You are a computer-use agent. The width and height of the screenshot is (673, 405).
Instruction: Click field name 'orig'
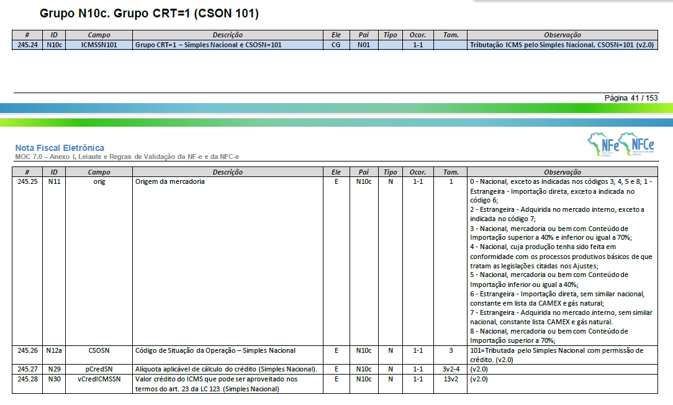pyautogui.click(x=99, y=181)
